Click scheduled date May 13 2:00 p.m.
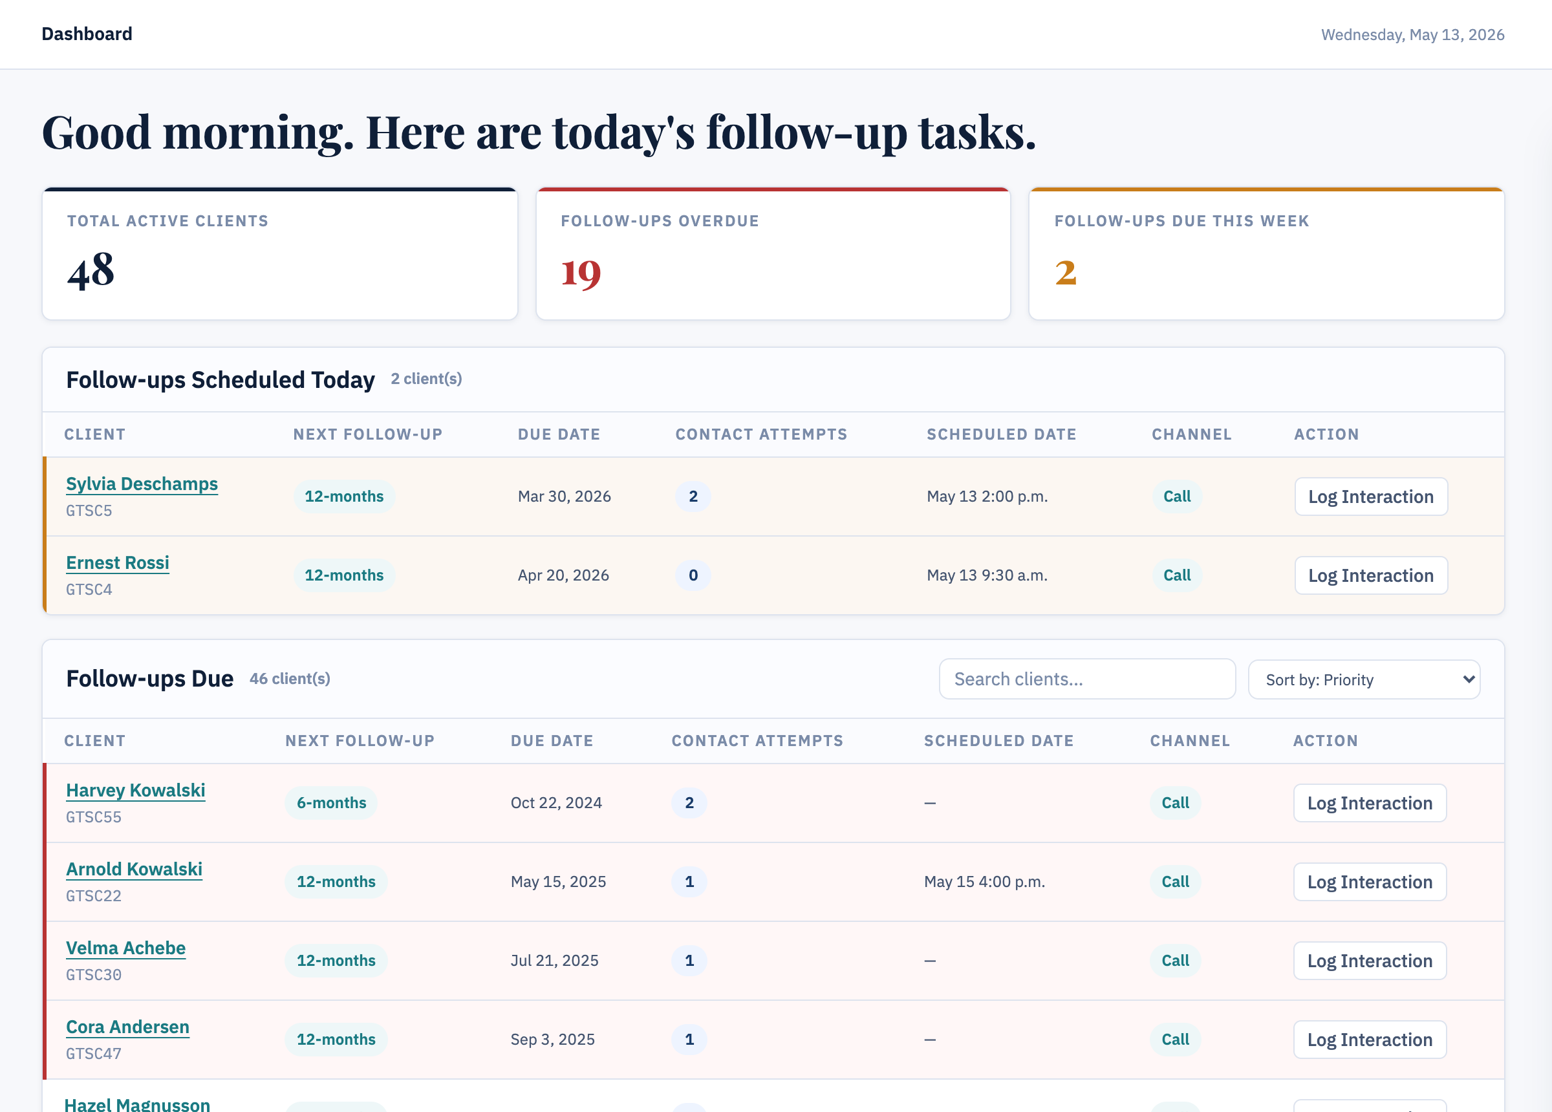 [987, 496]
